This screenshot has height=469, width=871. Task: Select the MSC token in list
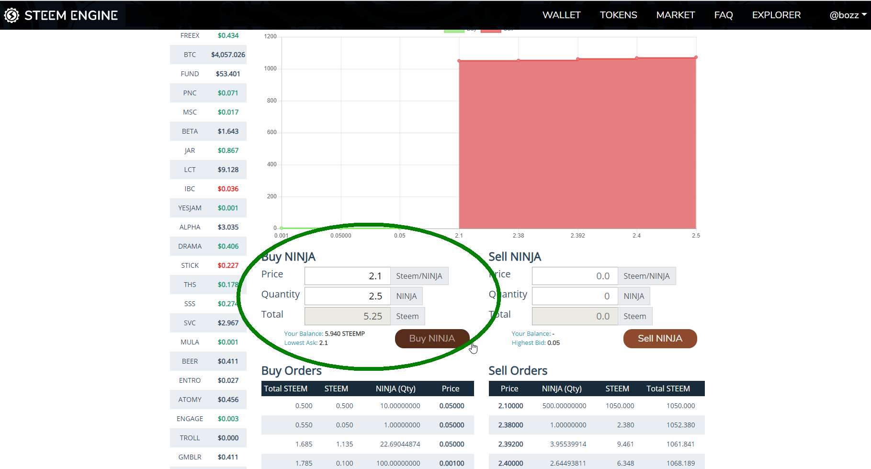pos(208,112)
